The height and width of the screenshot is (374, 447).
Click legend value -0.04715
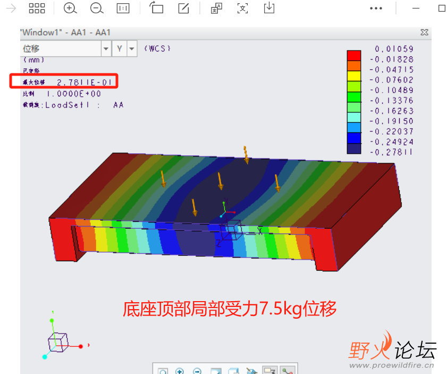pyautogui.click(x=391, y=70)
